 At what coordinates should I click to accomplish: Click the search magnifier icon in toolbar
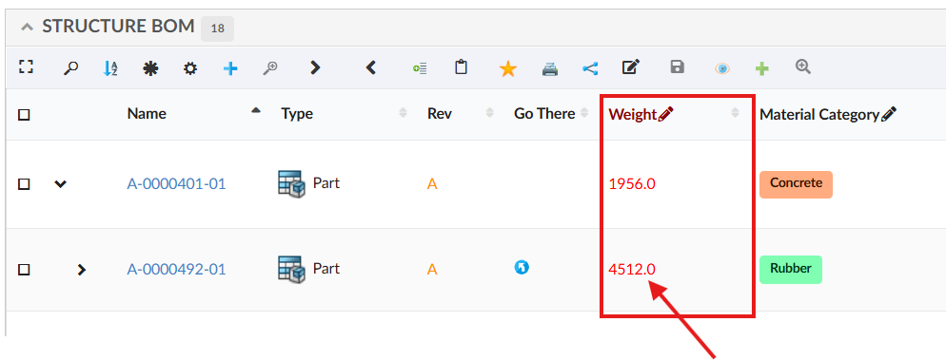point(70,68)
